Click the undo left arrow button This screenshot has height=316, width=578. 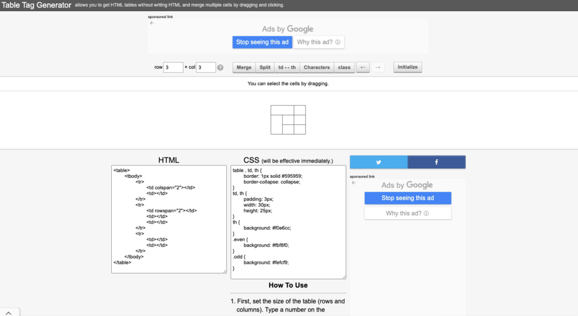point(364,68)
